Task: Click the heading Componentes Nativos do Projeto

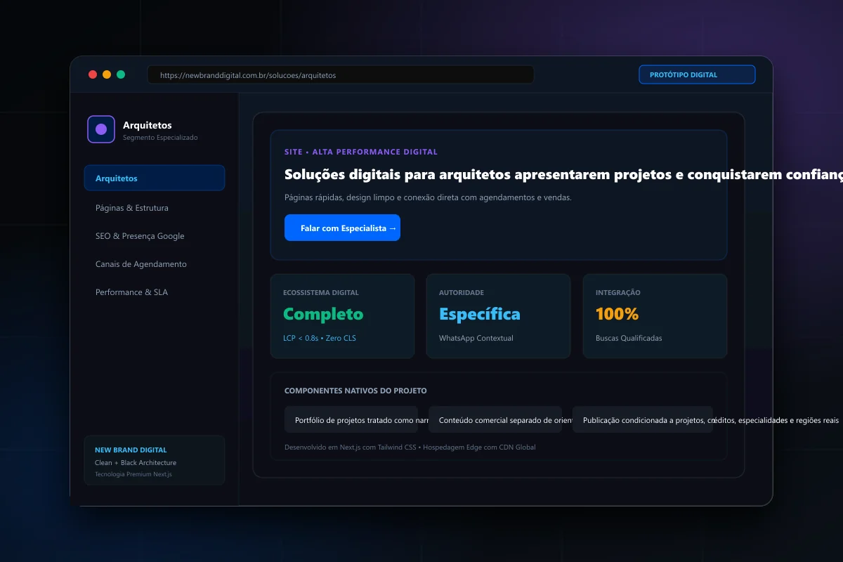Action: (355, 391)
